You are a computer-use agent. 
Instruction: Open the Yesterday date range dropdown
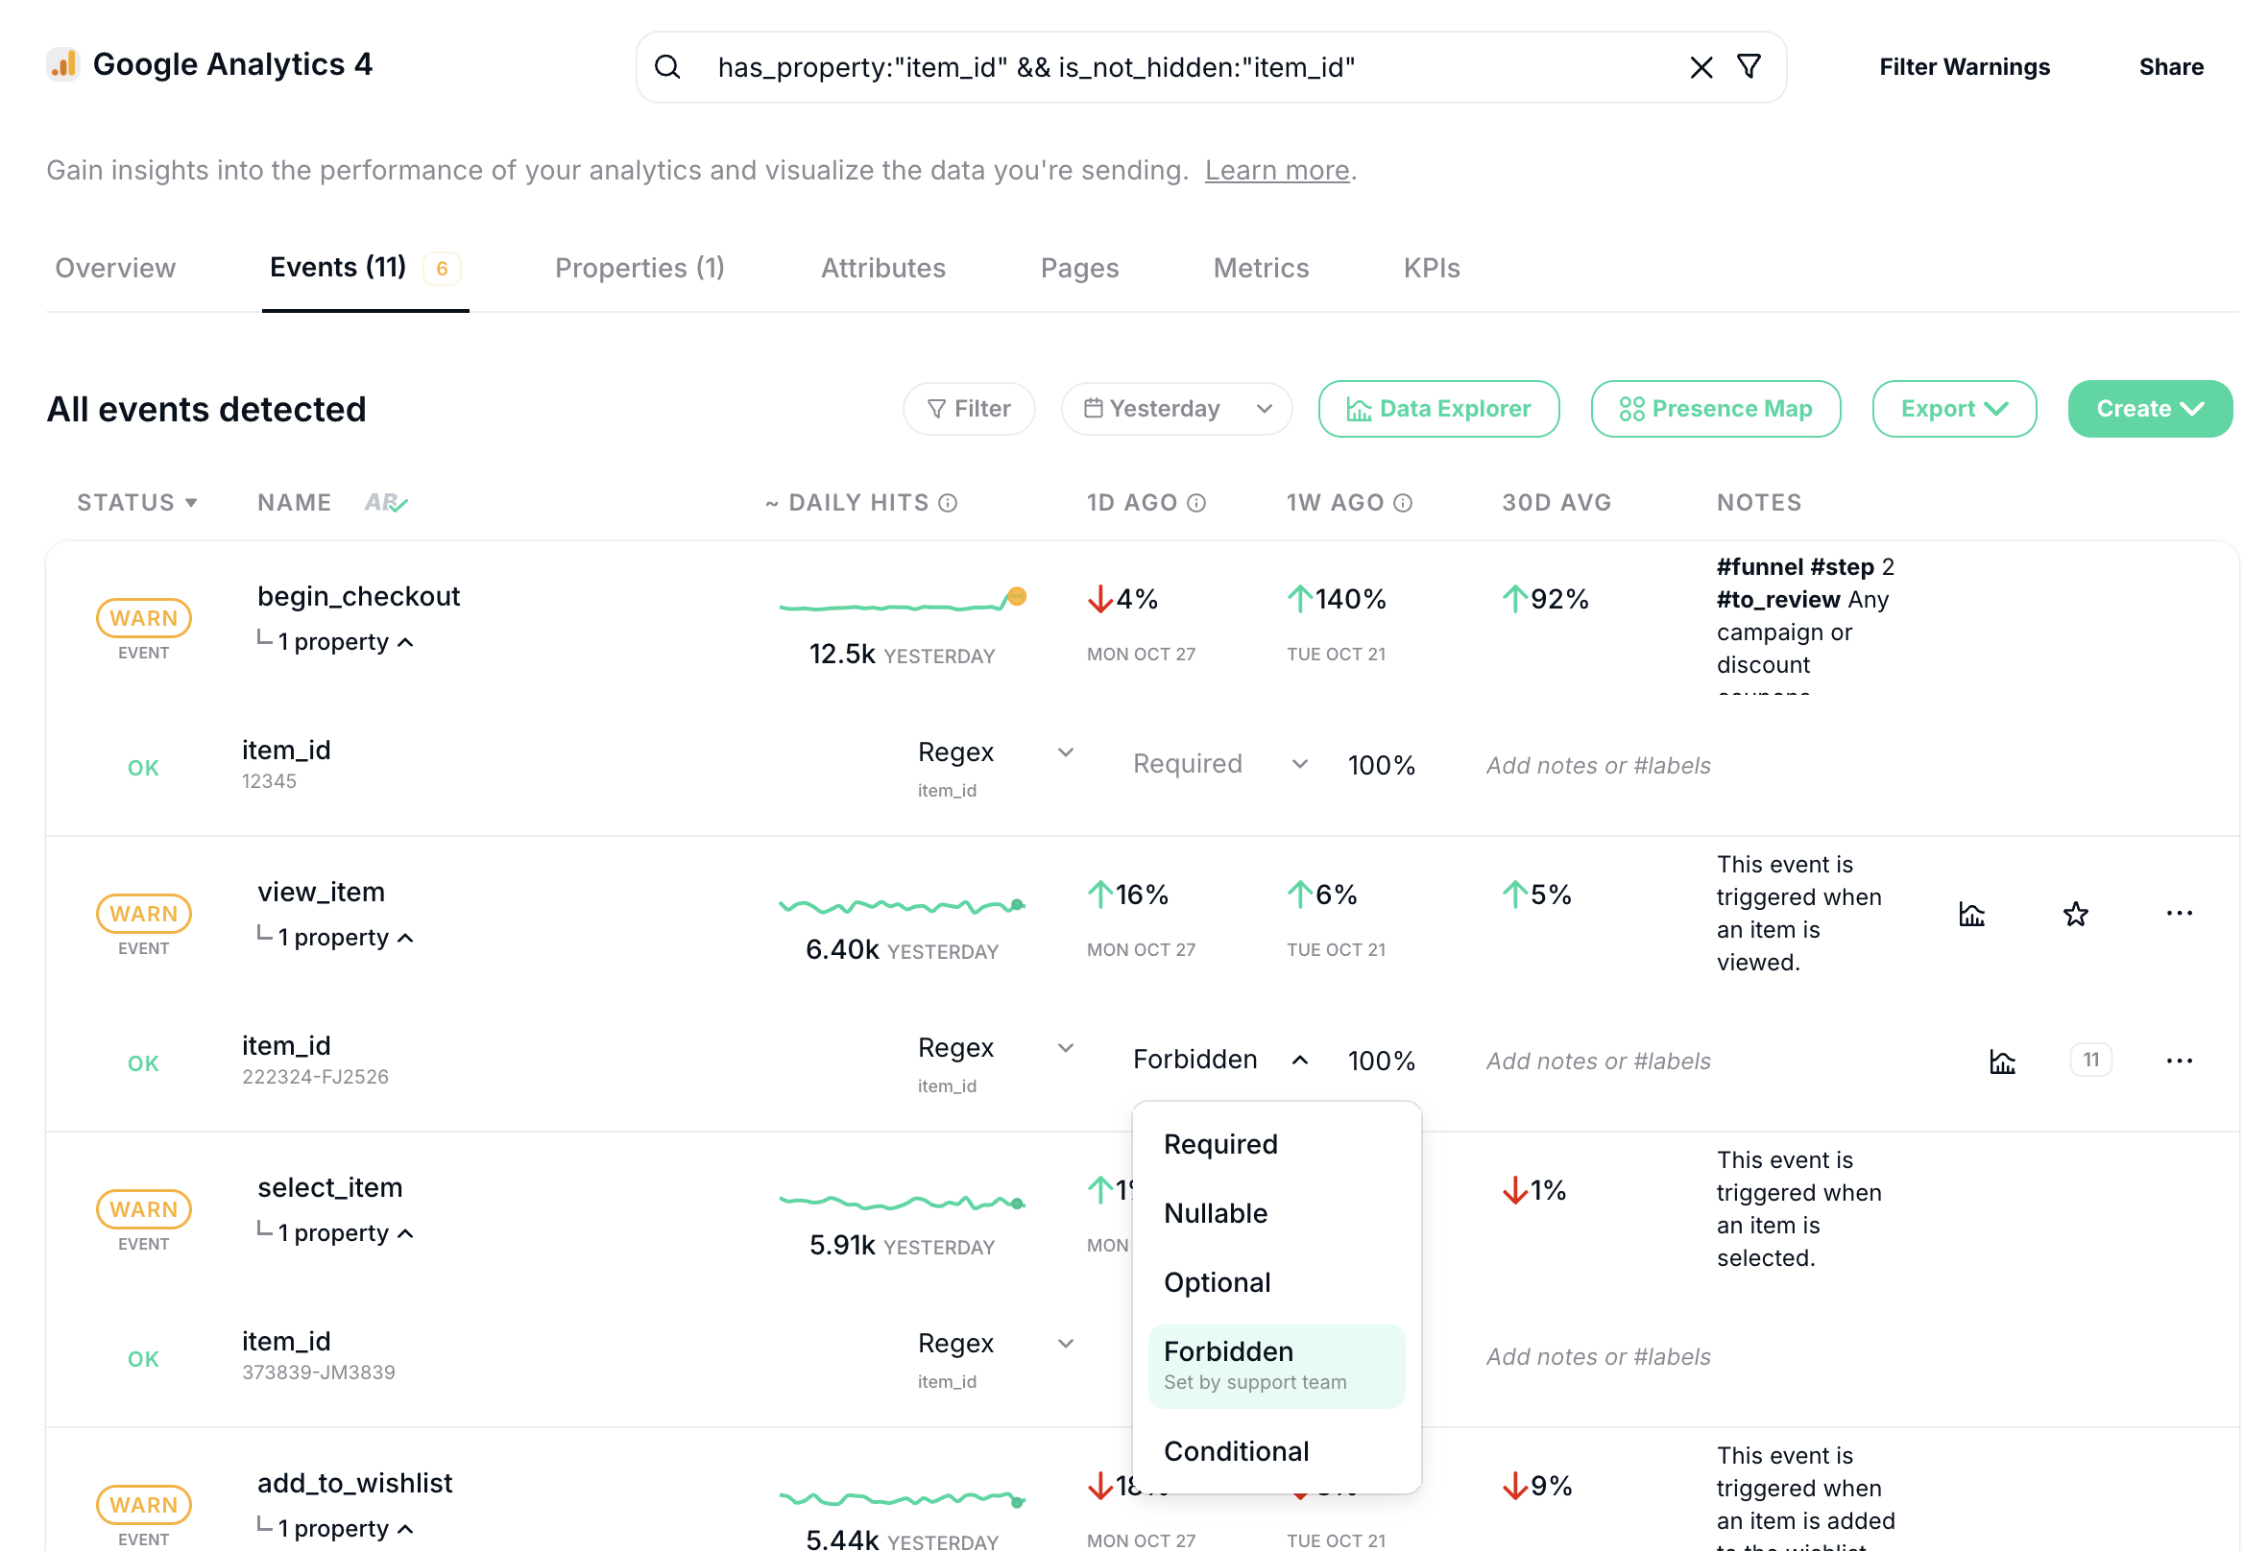coord(1176,409)
